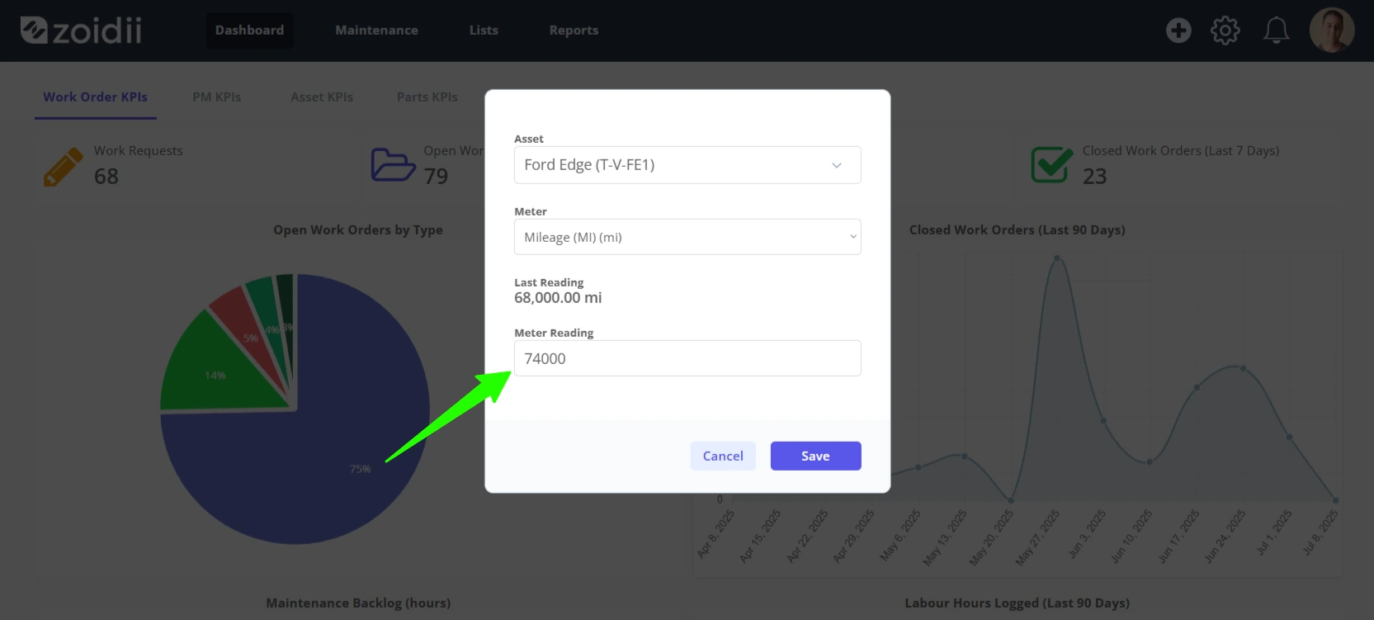Click the Closed Work Orders (Last 7 Days) label
This screenshot has width=1374, height=620.
coord(1181,151)
